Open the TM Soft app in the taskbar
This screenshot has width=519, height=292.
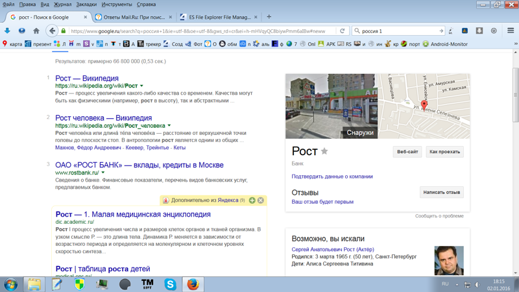pos(147,284)
